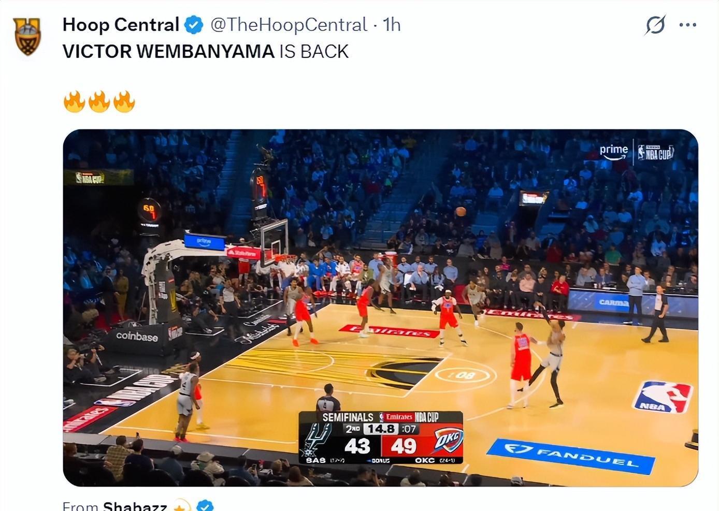Click the NBA Cup logo in video corner
This screenshot has width=719, height=511.
(656, 152)
